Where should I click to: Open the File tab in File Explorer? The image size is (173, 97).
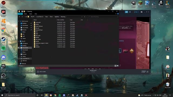tap(20, 14)
